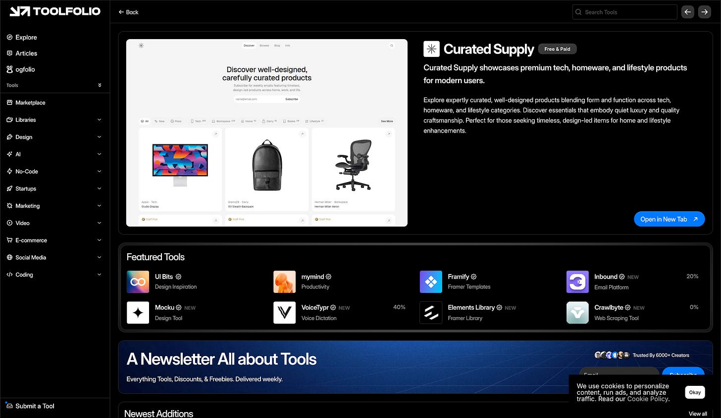This screenshot has height=418, width=721.
Task: Expand the Marketing dropdown chevron
Action: 99,206
